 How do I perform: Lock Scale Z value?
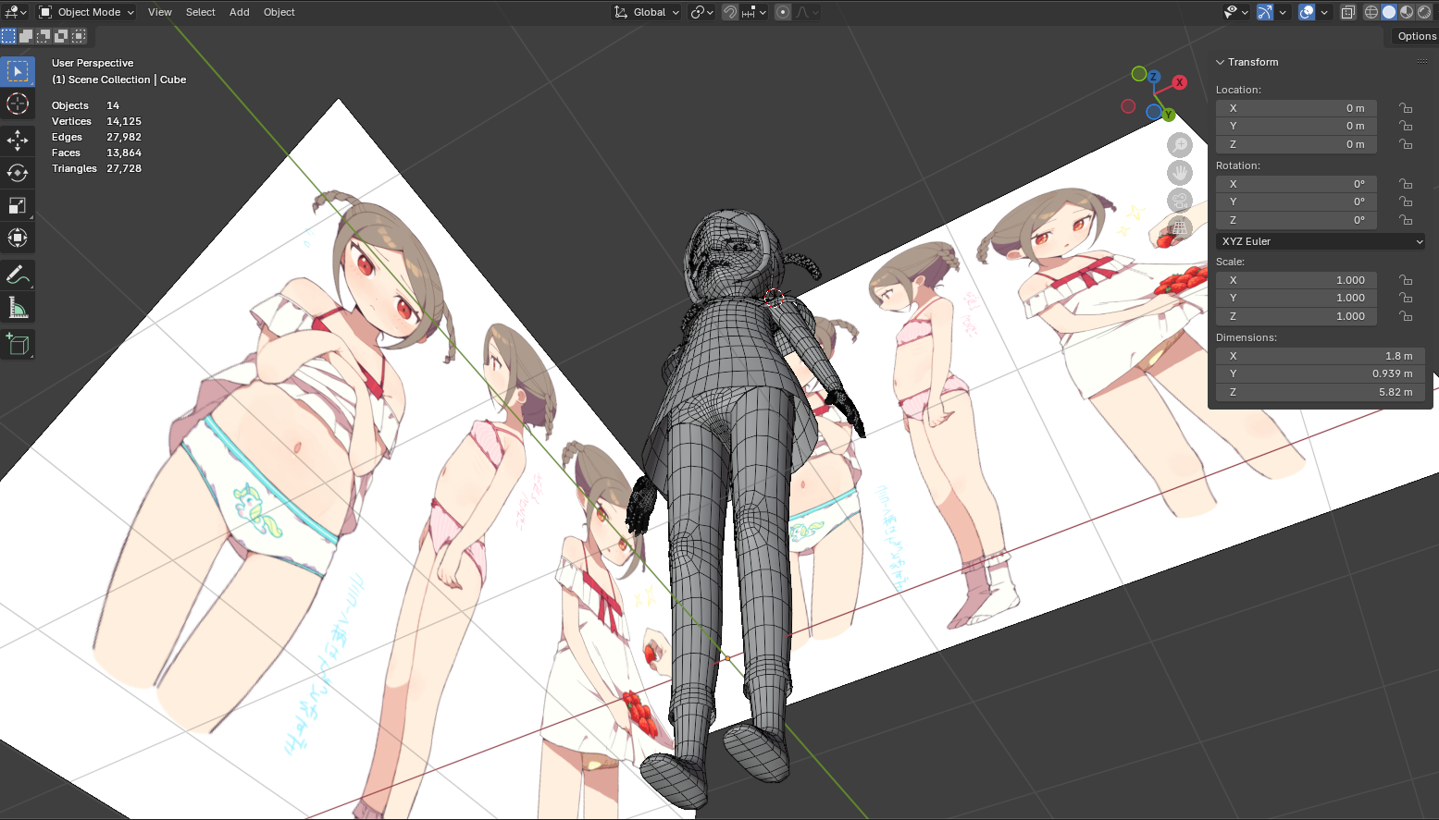1406,316
